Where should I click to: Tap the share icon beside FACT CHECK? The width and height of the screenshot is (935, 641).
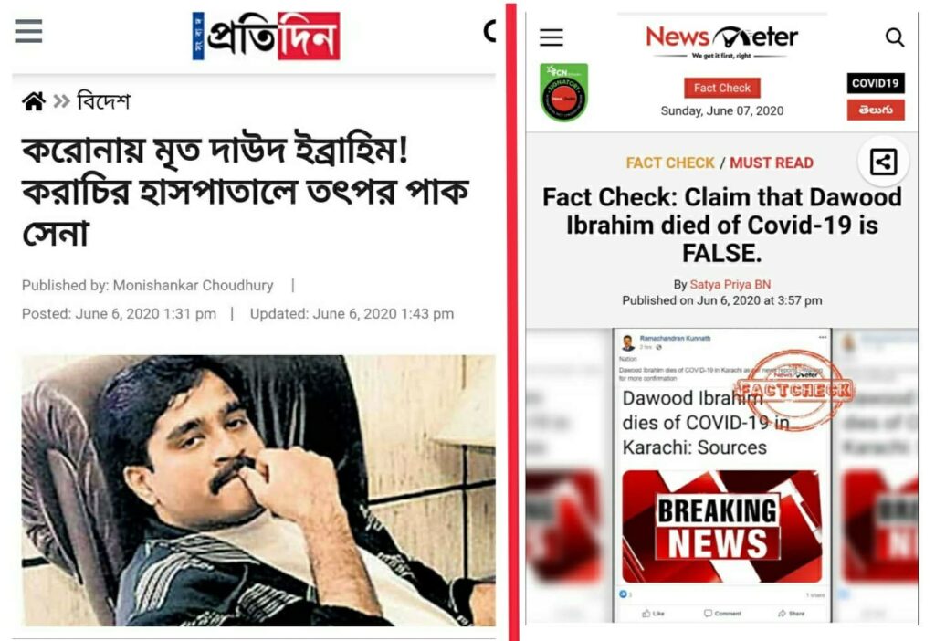(883, 162)
